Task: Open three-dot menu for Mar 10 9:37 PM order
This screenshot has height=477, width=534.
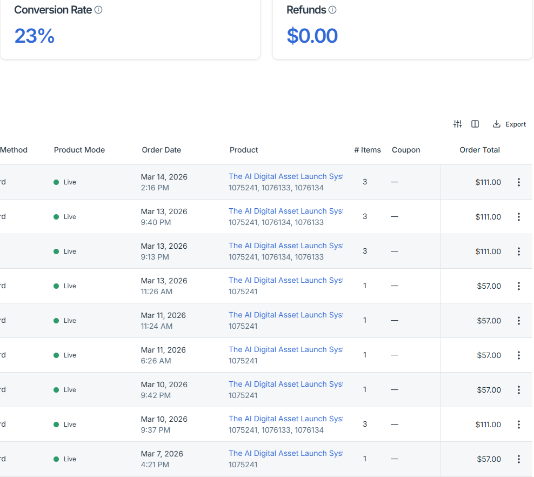Action: click(519, 425)
